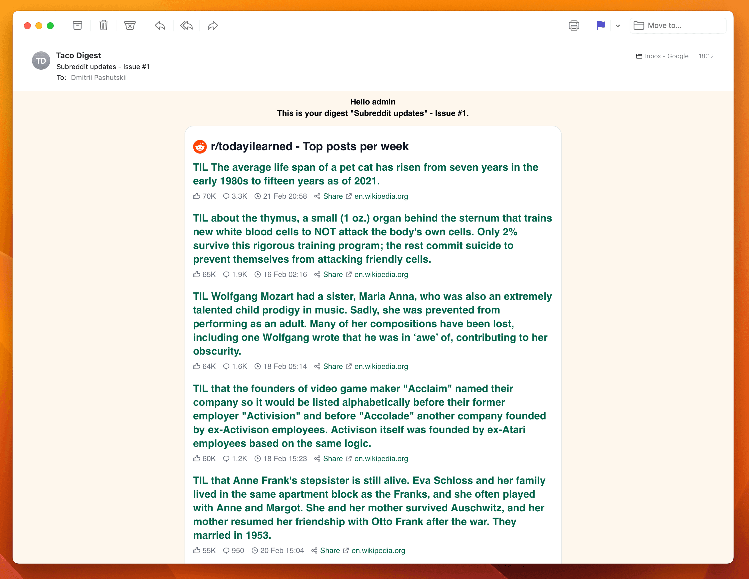Viewport: 749px width, 579px height.
Task: Reply to Taco Digest using the reply arrow
Action: click(x=160, y=25)
